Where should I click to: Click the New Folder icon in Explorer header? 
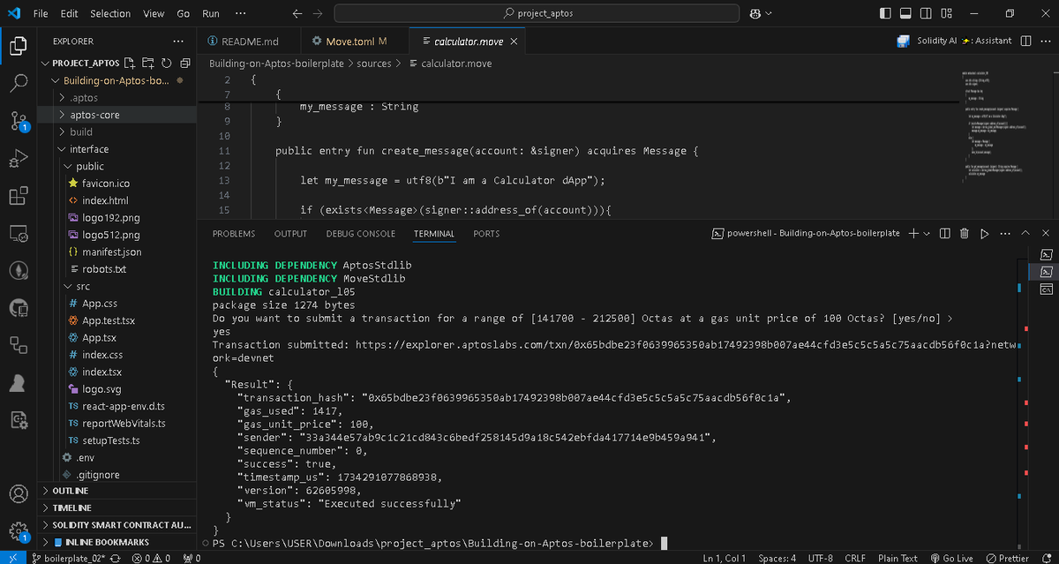(x=148, y=63)
